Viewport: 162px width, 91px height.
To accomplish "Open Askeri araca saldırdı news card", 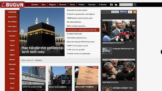I will tap(60, 79).
